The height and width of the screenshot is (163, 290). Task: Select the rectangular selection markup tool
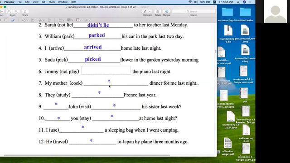[x=6, y=20]
